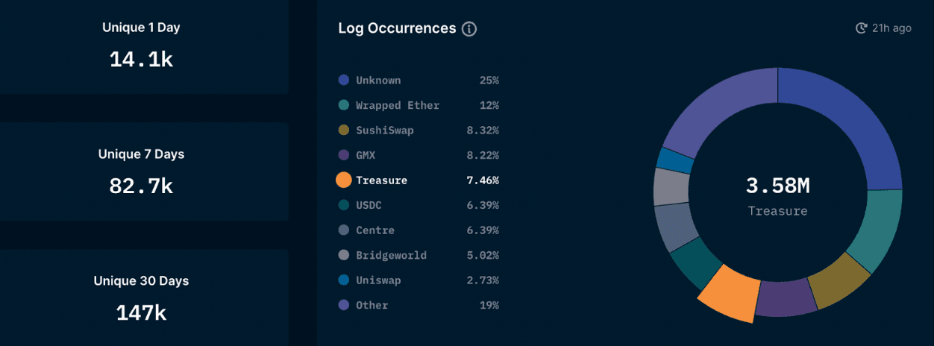The height and width of the screenshot is (346, 934).
Task: Open the Unique 1 Day card
Action: 142,47
